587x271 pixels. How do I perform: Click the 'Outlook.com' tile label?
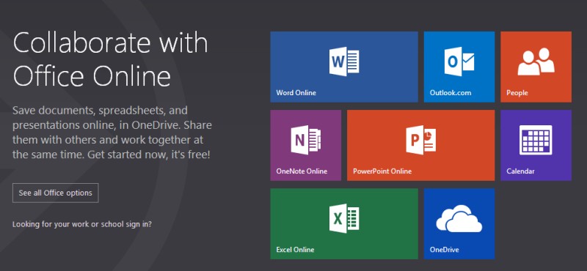click(x=451, y=93)
